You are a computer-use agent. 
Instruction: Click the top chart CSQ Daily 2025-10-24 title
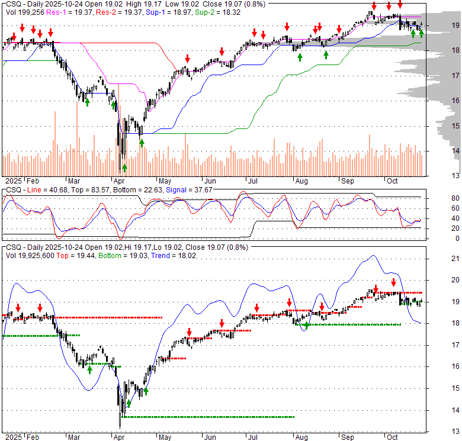click(136, 4)
